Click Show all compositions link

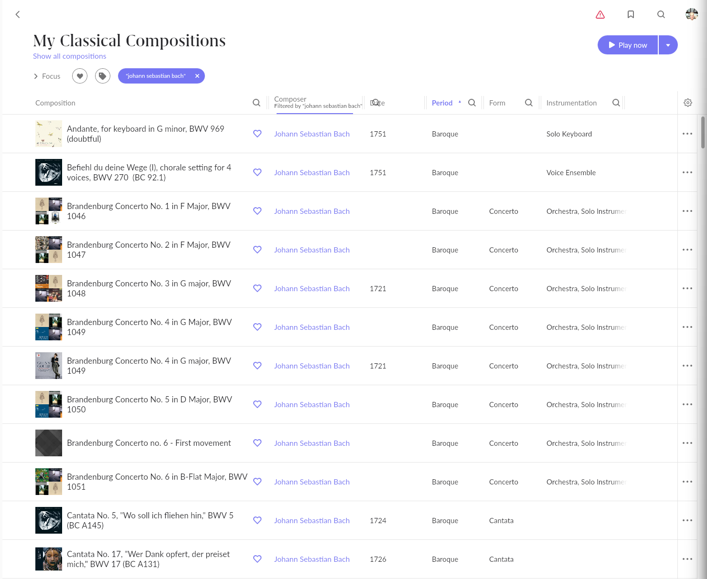[x=70, y=56]
